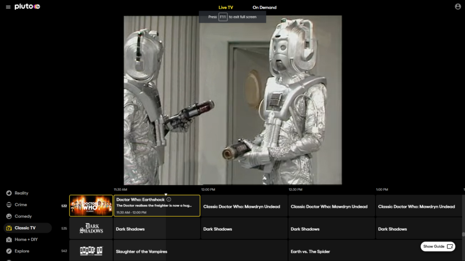Select Slaughter of the Vampires program
Image resolution: width=465 pixels, height=261 pixels.
(200, 251)
